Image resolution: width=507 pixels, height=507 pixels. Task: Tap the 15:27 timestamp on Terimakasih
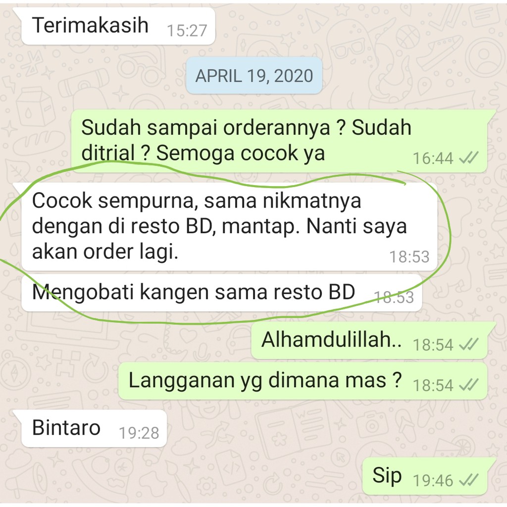tap(187, 31)
